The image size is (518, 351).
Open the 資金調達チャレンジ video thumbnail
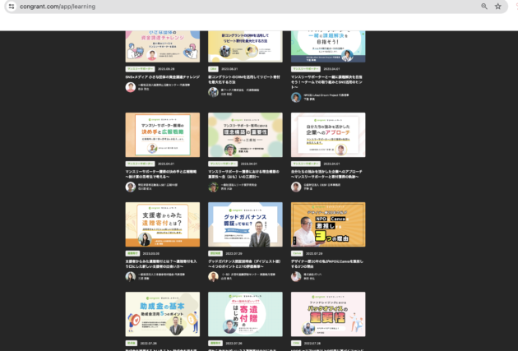pyautogui.click(x=163, y=47)
